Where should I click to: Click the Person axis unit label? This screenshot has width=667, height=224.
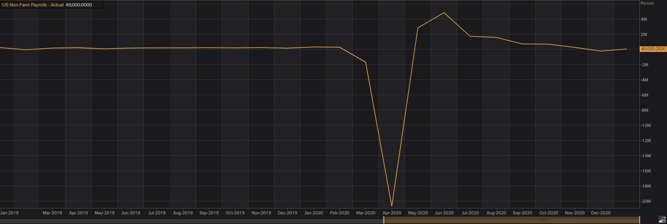click(x=647, y=3)
